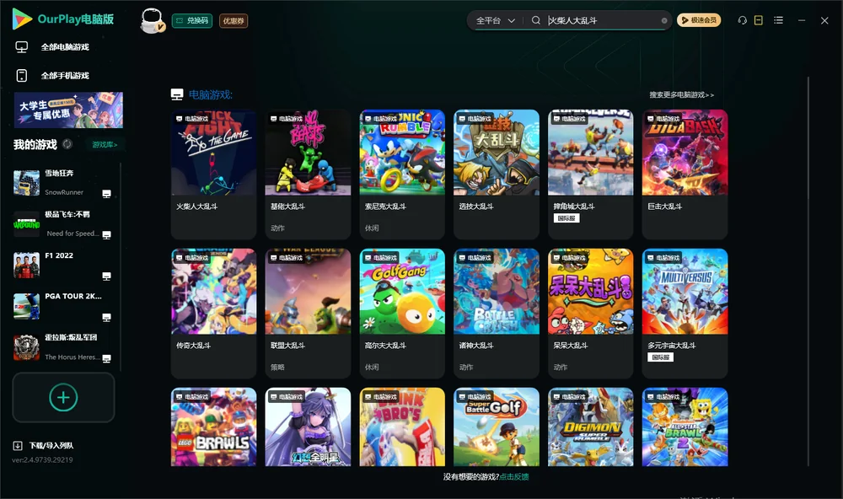Click the PC icon on PGA TOUR 2K row
843x499 pixels.
tap(106, 317)
